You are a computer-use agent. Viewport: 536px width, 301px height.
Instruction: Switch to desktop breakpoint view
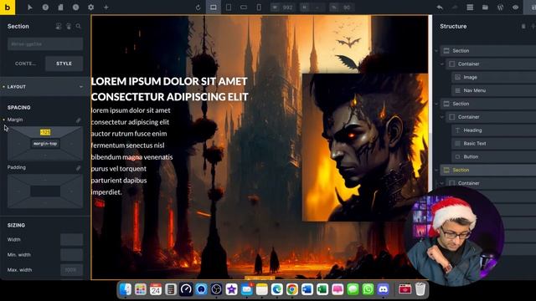click(213, 8)
